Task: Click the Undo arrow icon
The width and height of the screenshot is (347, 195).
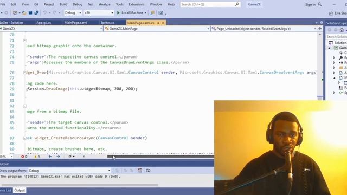Action: [44, 13]
